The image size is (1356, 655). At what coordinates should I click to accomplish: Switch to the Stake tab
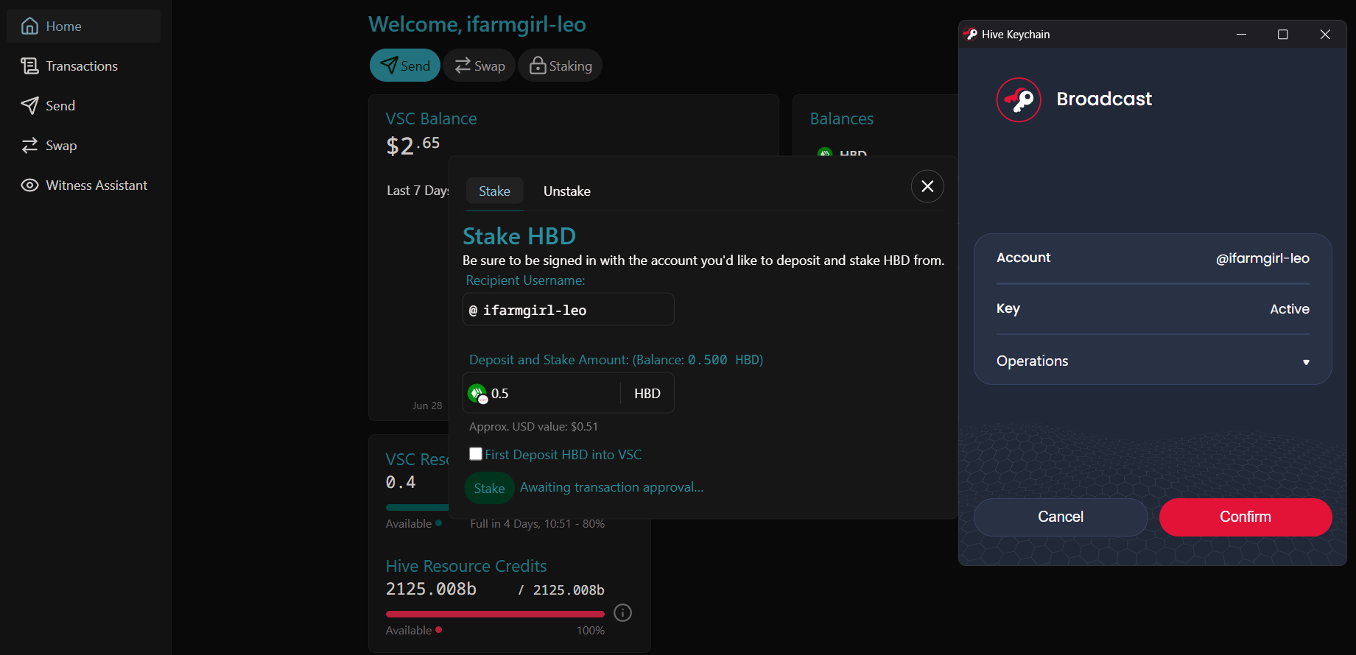click(x=494, y=191)
